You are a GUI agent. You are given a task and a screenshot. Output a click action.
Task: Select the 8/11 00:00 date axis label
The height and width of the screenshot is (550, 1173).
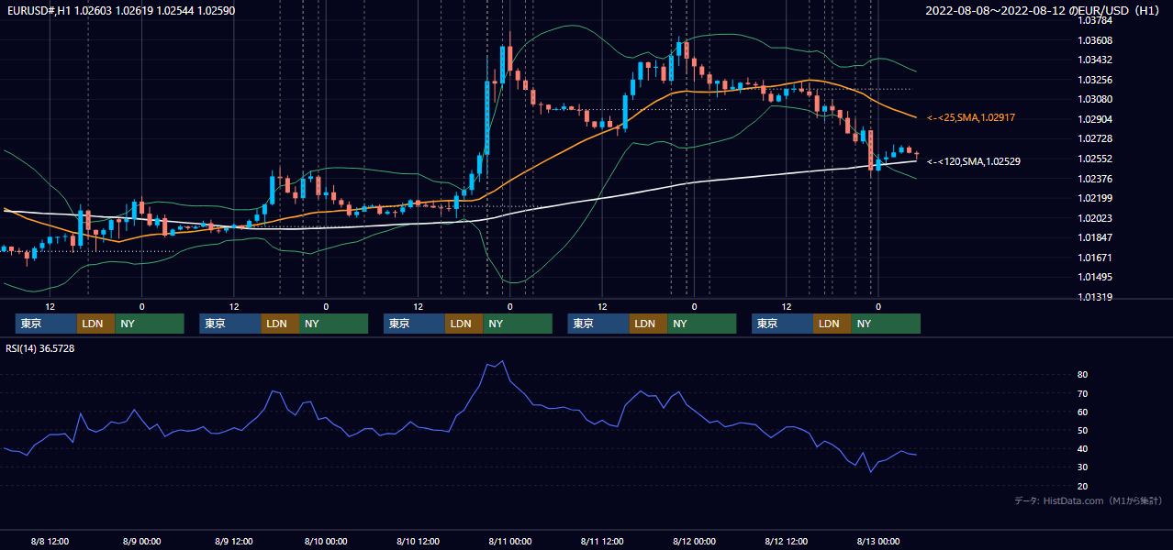point(509,541)
